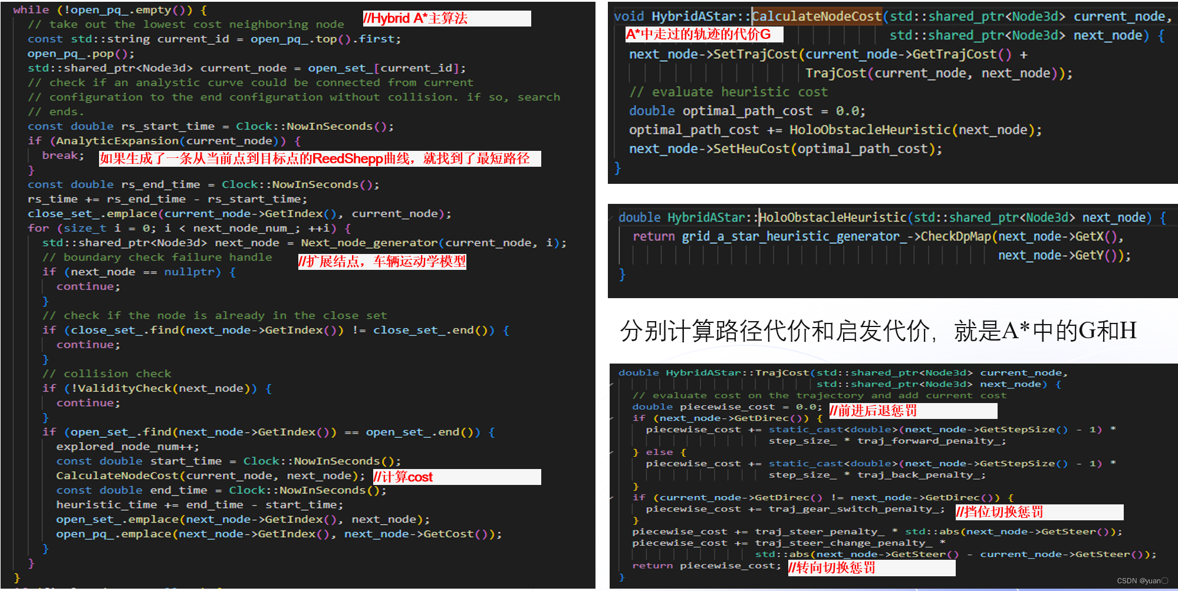Click the 'double piecewise_cost = 0.0;' line
The image size is (1178, 591).
727,407
